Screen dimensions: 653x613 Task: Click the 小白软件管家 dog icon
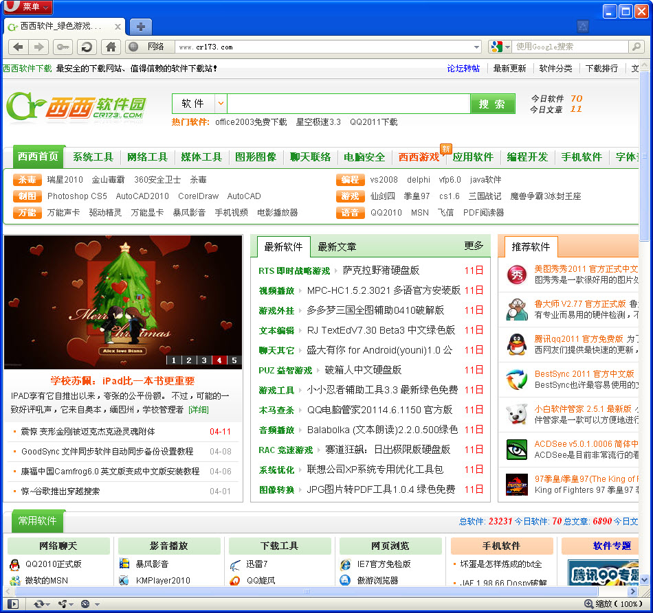pyautogui.click(x=517, y=414)
